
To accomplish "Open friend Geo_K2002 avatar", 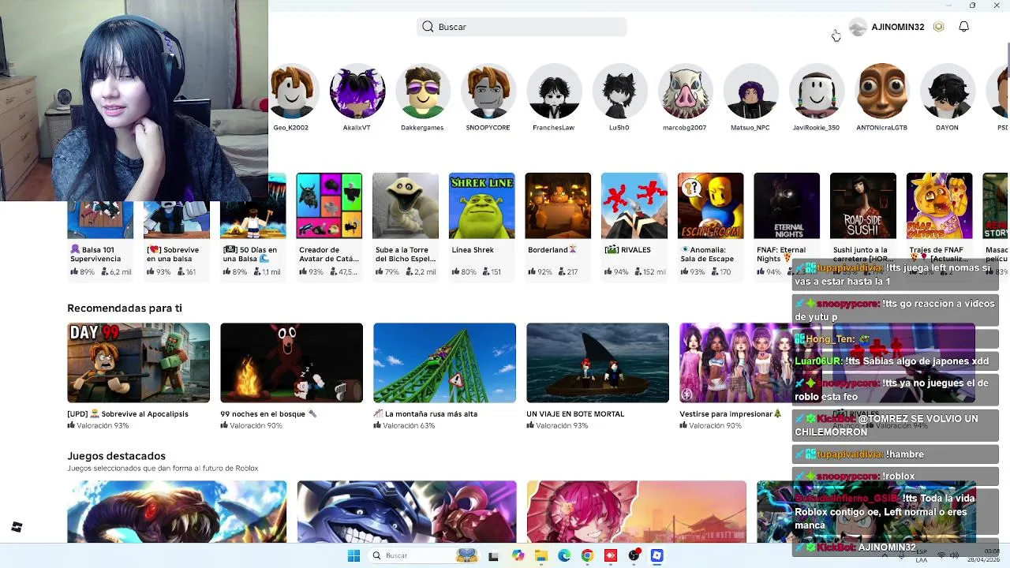I will pos(291,91).
